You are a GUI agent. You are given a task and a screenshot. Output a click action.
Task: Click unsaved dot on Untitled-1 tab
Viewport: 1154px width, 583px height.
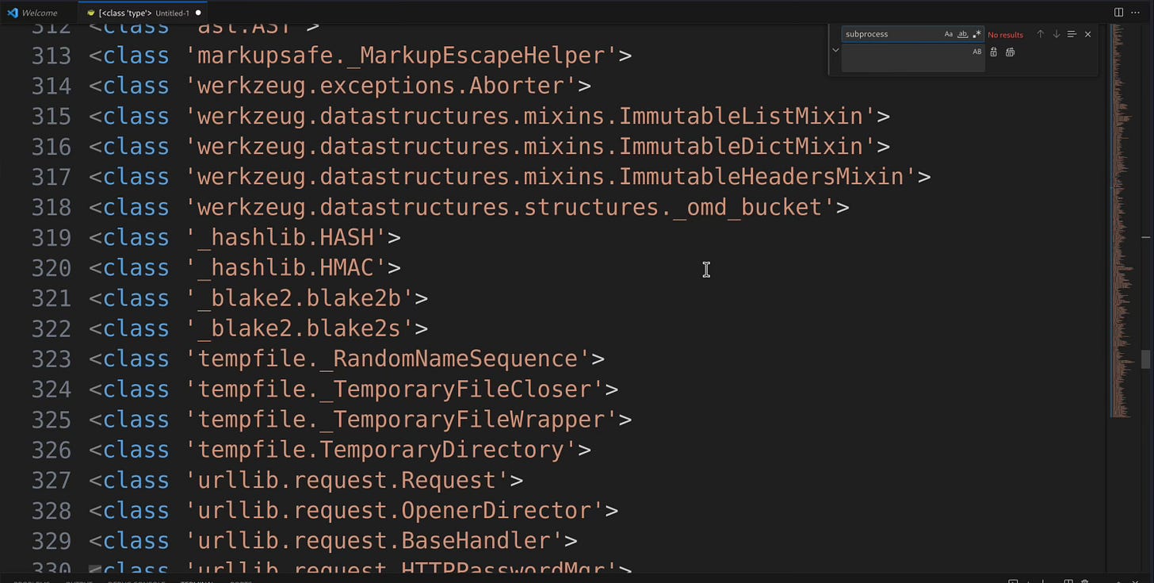(x=198, y=13)
